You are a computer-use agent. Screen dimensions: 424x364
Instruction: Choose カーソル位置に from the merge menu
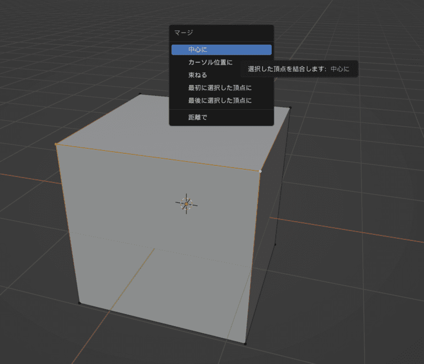click(221, 62)
